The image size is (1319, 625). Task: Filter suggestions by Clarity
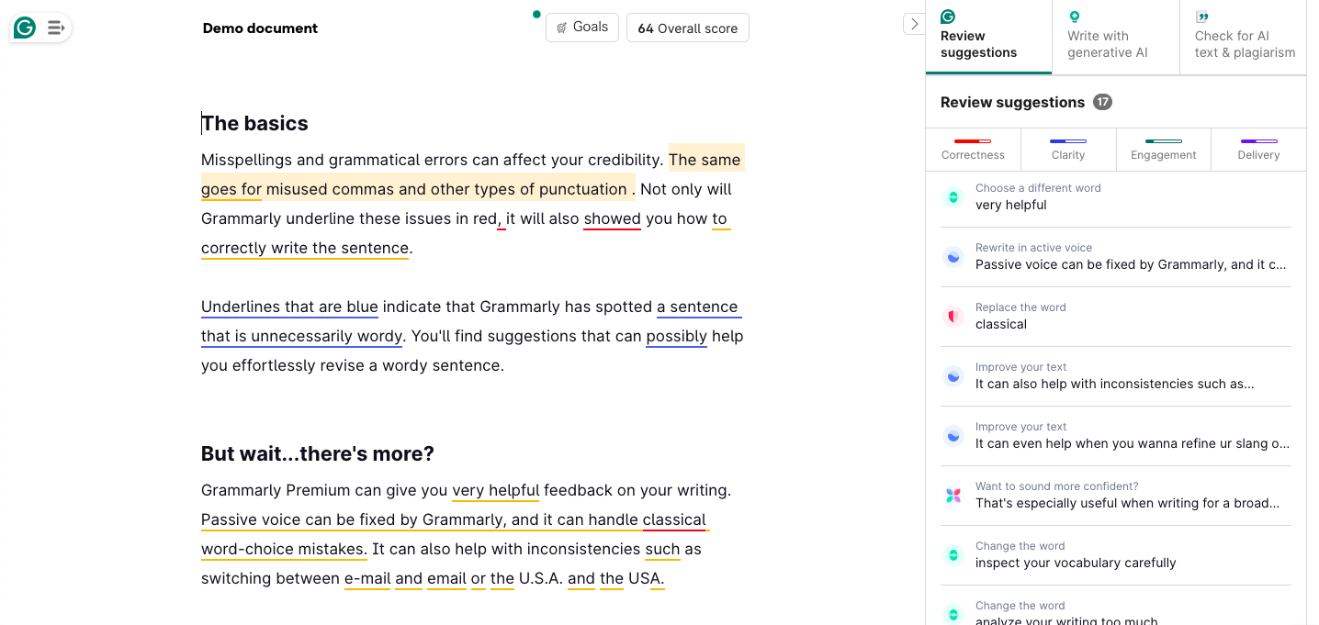click(1068, 149)
